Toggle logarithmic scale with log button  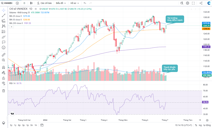(200, 125)
